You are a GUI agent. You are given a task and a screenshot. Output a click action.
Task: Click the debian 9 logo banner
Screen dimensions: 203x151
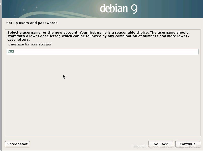[102, 9]
